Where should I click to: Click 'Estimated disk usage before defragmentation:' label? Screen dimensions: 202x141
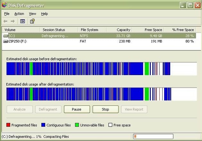(x=42, y=59)
